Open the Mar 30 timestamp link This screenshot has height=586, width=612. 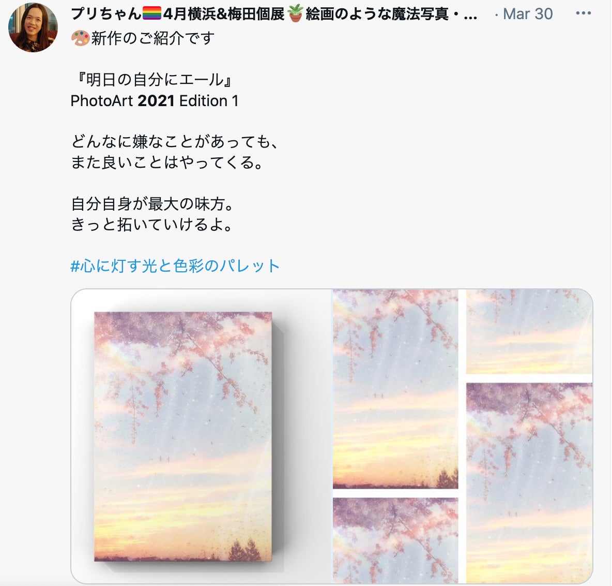click(528, 14)
